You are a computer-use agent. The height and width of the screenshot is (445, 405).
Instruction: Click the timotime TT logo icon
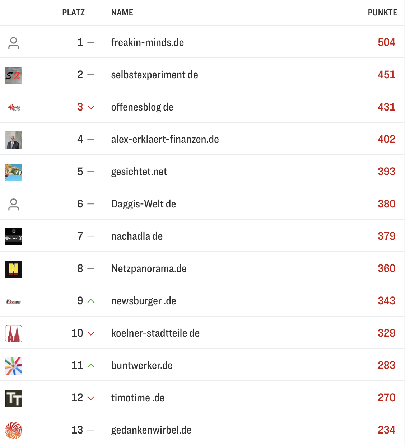coord(14,398)
